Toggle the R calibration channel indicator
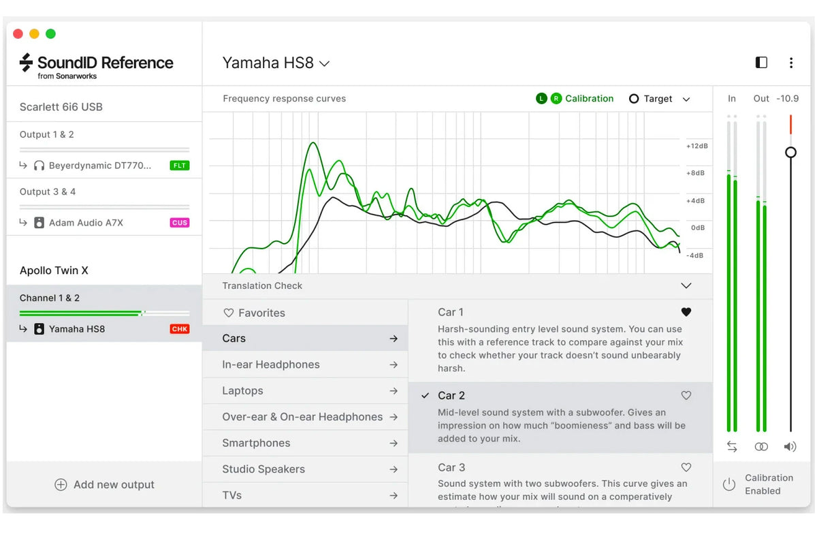 tap(556, 99)
